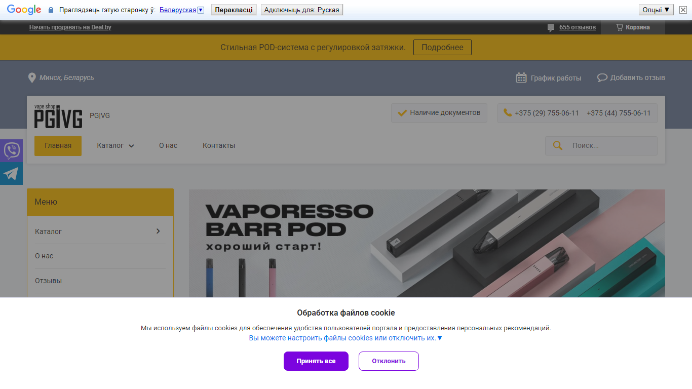Open the Опцыі options dropdown
Image resolution: width=692 pixels, height=389 pixels.
click(656, 10)
